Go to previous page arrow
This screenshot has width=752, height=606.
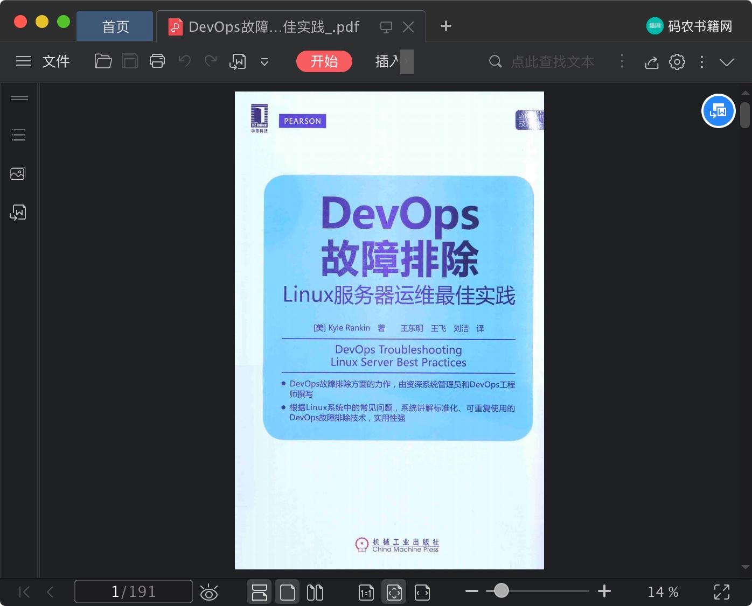tap(50, 592)
